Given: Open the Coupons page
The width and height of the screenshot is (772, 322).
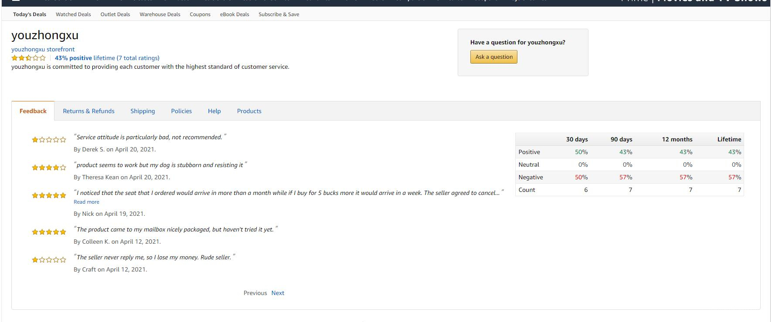Looking at the screenshot, I should [200, 14].
